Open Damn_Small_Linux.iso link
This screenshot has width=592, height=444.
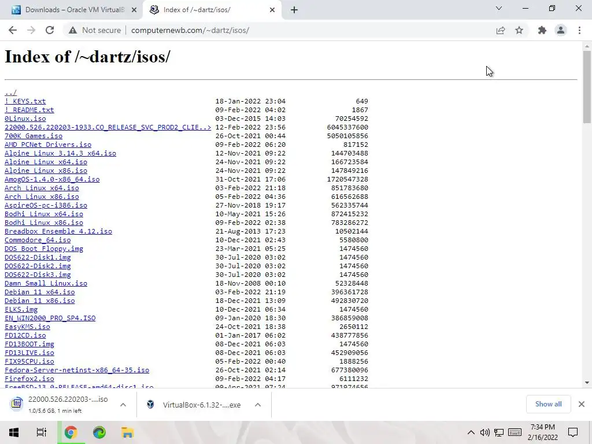click(x=46, y=283)
